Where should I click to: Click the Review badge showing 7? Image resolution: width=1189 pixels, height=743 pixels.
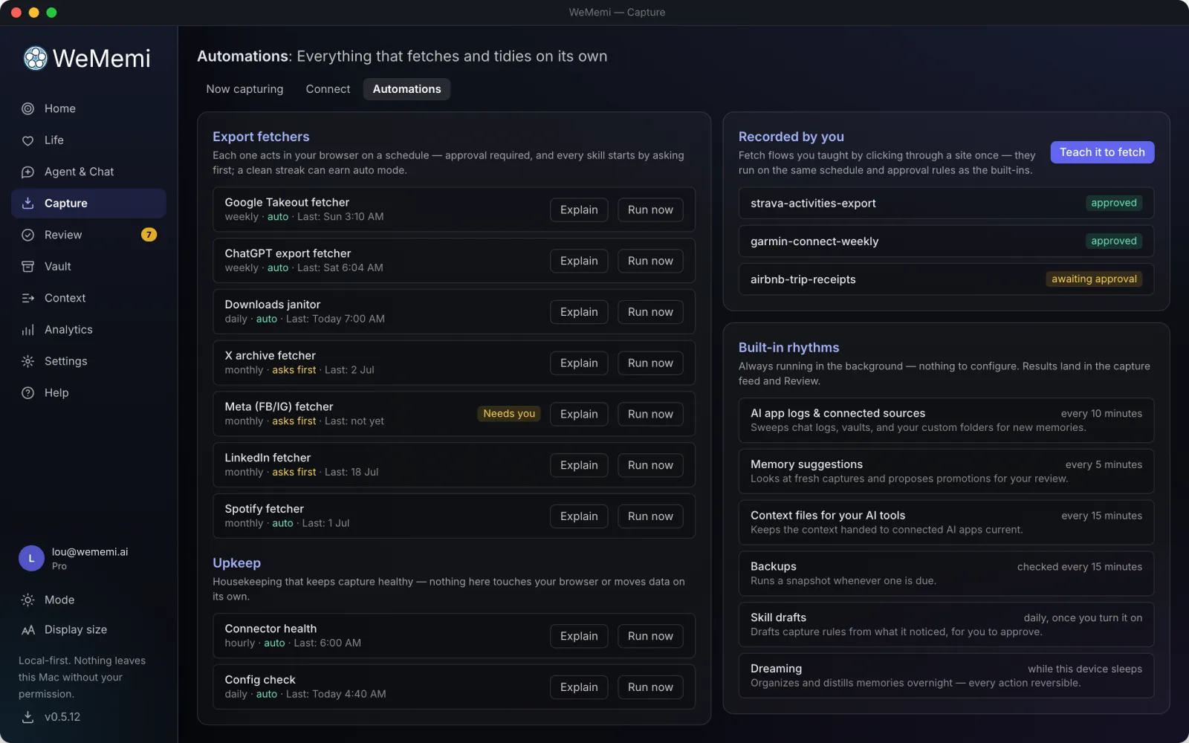pos(149,235)
